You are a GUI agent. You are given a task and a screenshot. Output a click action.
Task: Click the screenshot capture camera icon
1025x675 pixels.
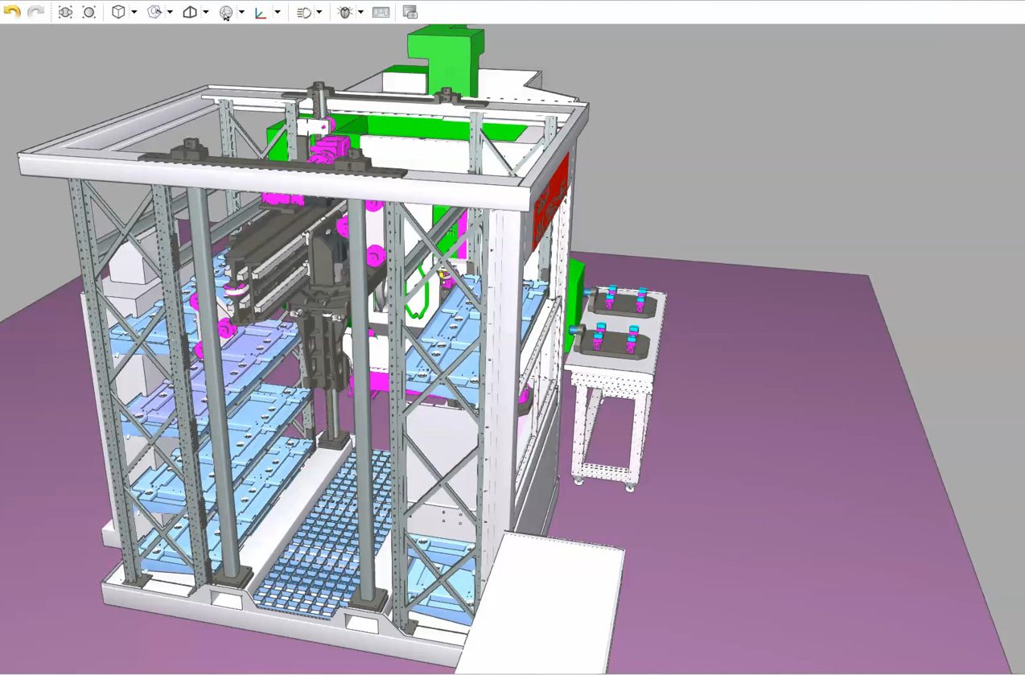[x=410, y=12]
